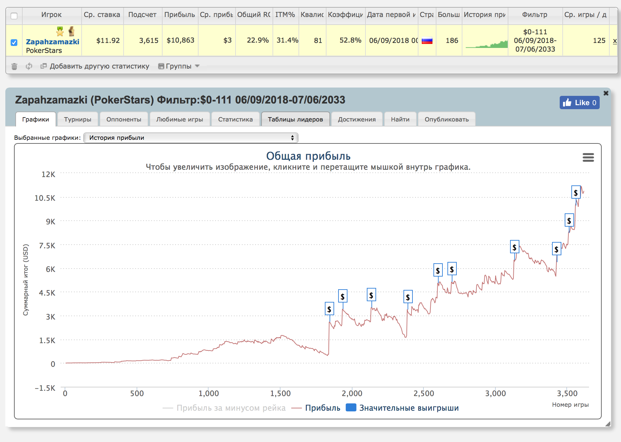The width and height of the screenshot is (621, 442).
Task: Click Добавить другую статистику
Action: pyautogui.click(x=95, y=66)
